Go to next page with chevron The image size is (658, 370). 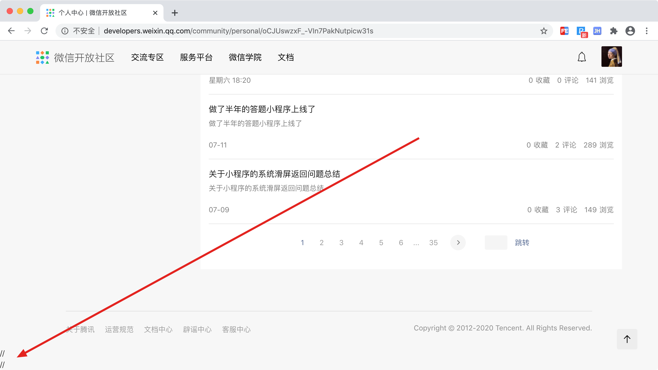pyautogui.click(x=458, y=243)
